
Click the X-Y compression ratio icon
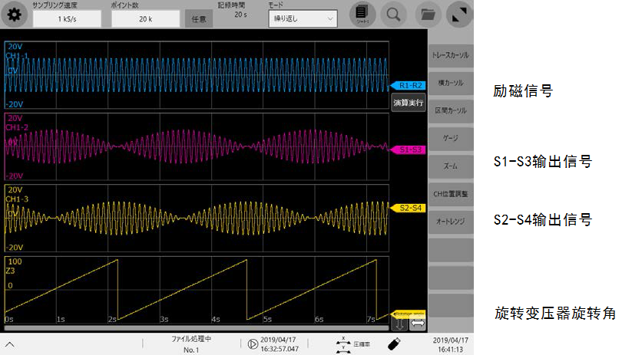pyautogui.click(x=343, y=344)
